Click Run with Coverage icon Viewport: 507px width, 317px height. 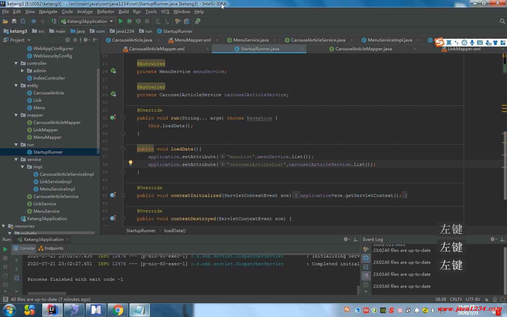click(138, 21)
